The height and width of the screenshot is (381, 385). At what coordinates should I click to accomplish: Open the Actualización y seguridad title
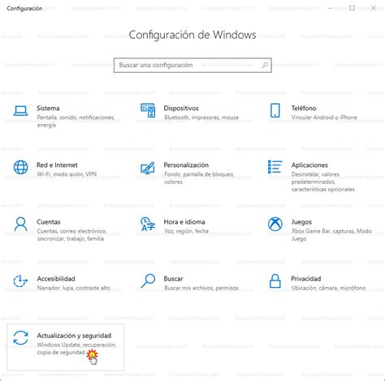(x=74, y=336)
